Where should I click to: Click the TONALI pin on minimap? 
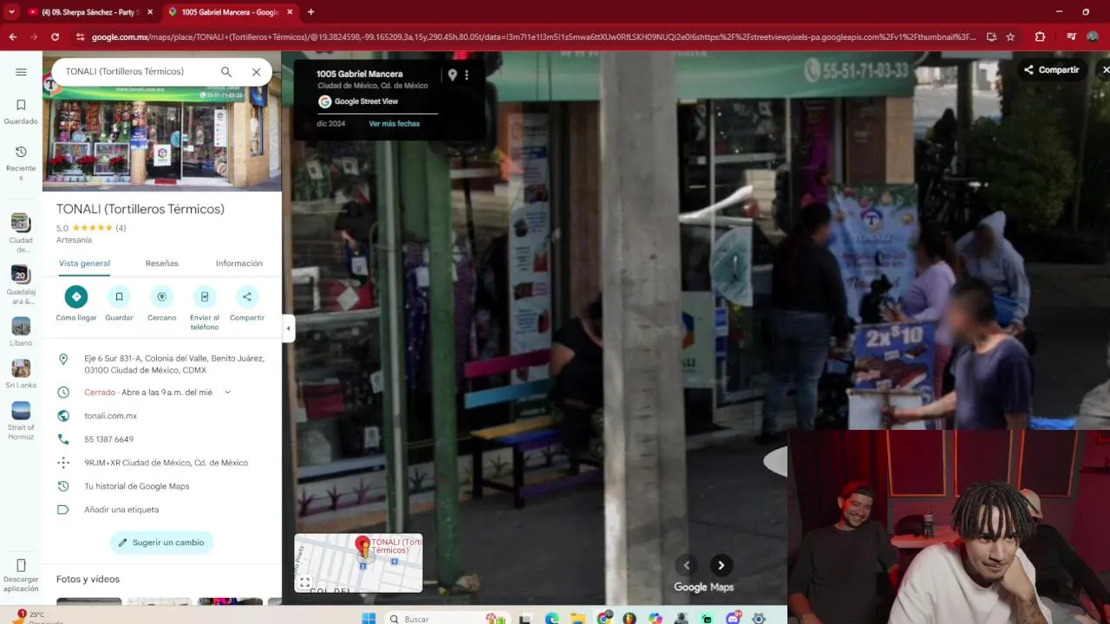coord(363,547)
